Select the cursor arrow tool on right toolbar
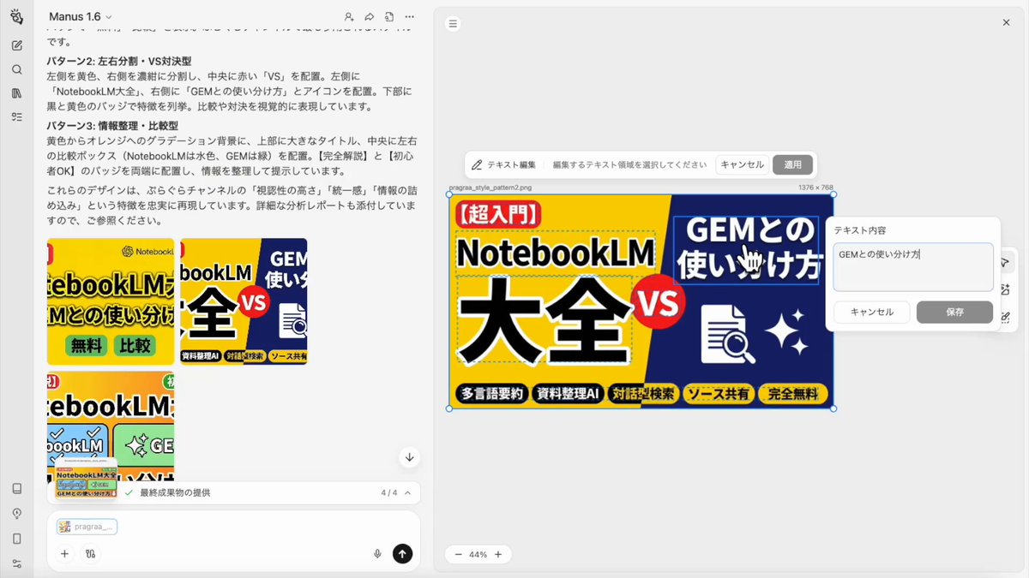Viewport: 1029px width, 578px height. point(1005,262)
